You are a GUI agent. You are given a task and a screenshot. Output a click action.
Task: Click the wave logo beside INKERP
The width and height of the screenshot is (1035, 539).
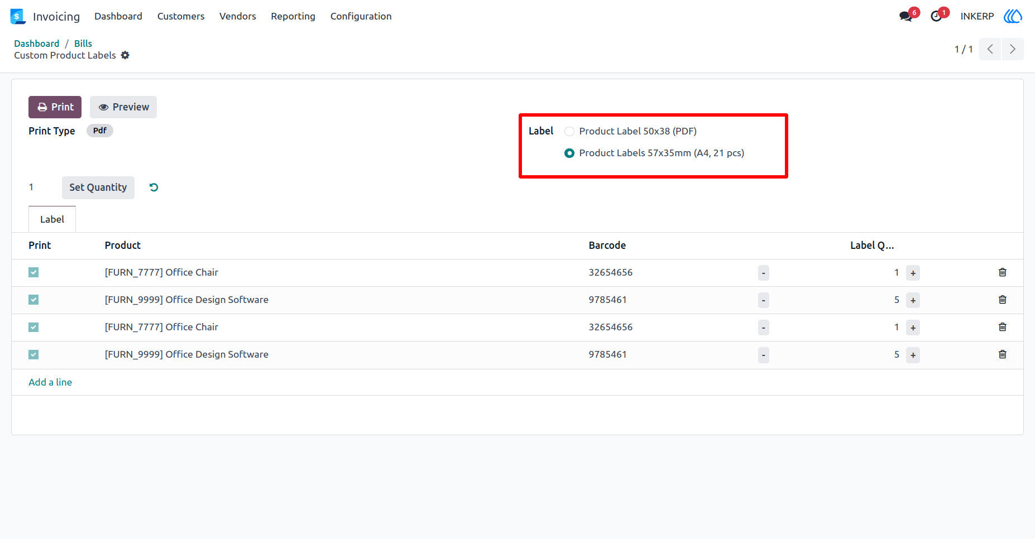pyautogui.click(x=1013, y=16)
